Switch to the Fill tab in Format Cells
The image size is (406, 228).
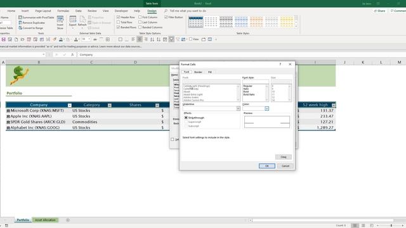tap(210, 72)
